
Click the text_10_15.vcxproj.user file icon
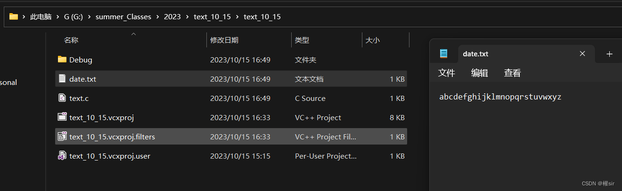tap(62, 155)
